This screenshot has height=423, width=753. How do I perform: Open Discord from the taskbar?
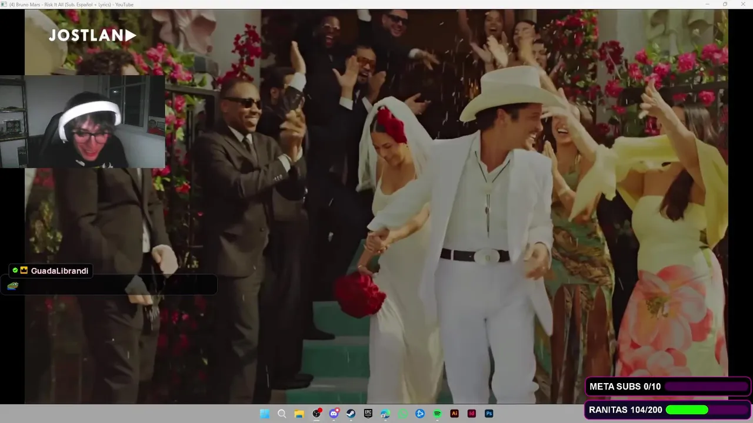point(334,414)
